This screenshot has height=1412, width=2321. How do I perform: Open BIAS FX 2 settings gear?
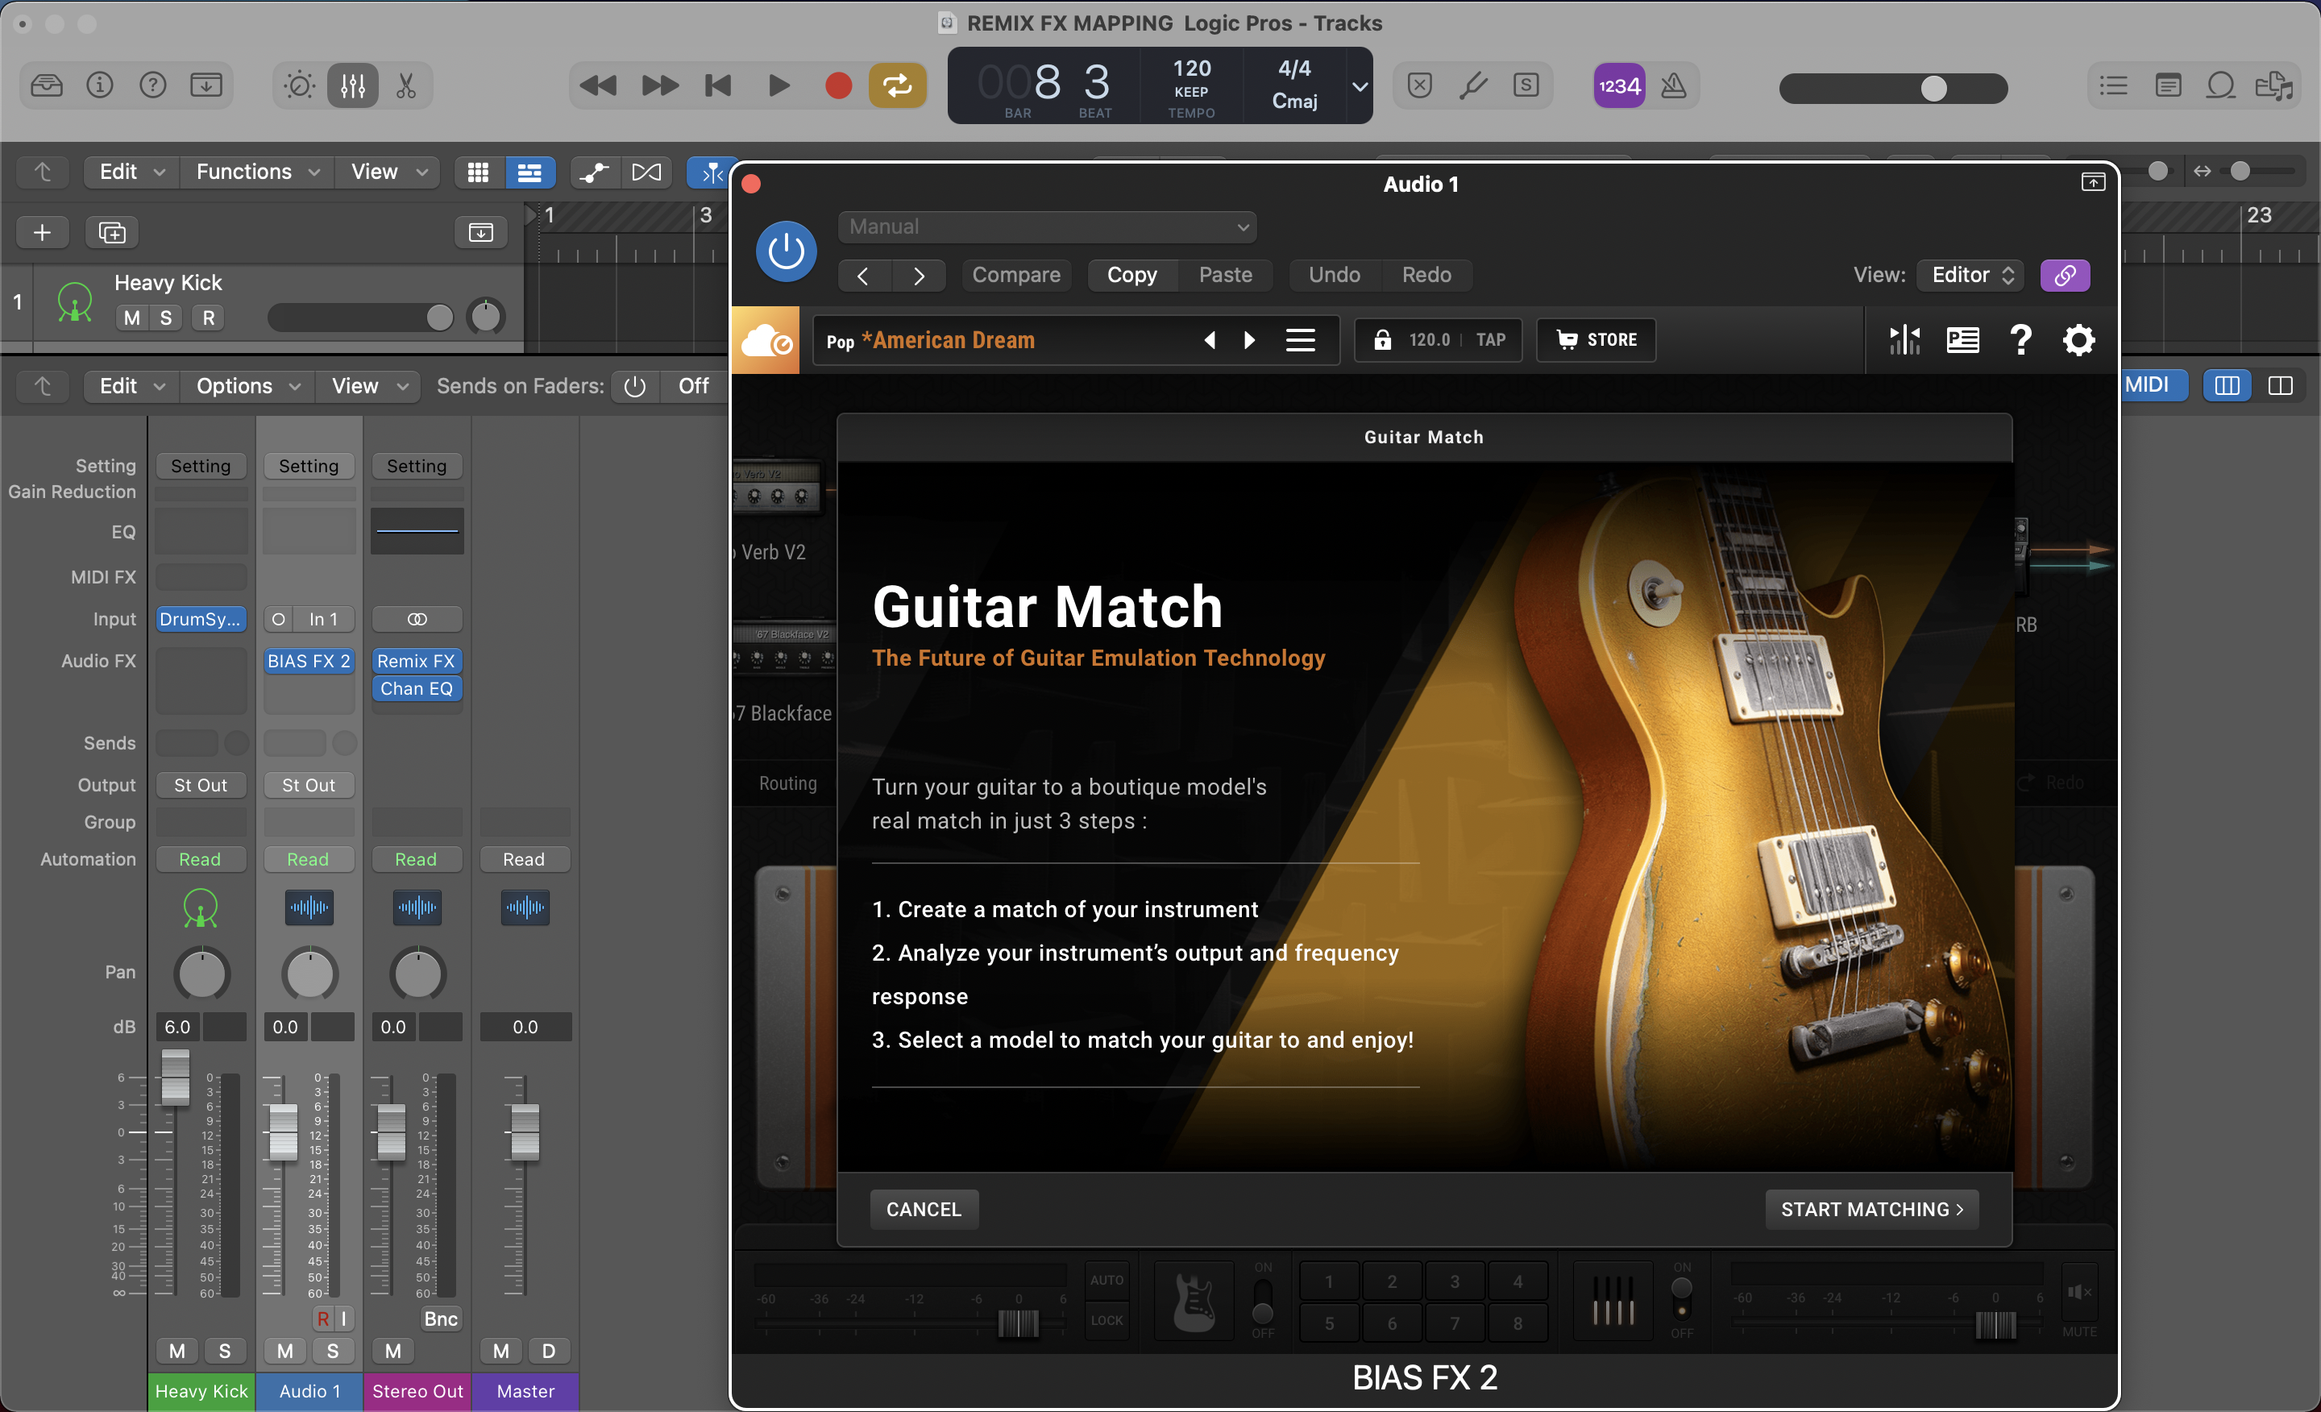(x=2078, y=340)
